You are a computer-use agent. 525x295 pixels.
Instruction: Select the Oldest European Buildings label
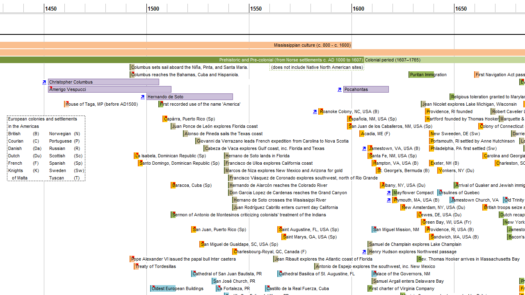point(177,288)
